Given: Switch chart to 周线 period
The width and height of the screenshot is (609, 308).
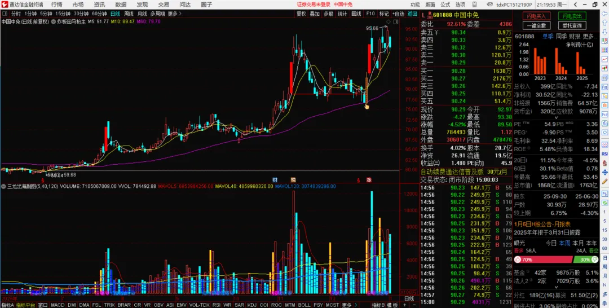Looking at the screenshot, I should pyautogui.click(x=129, y=14).
